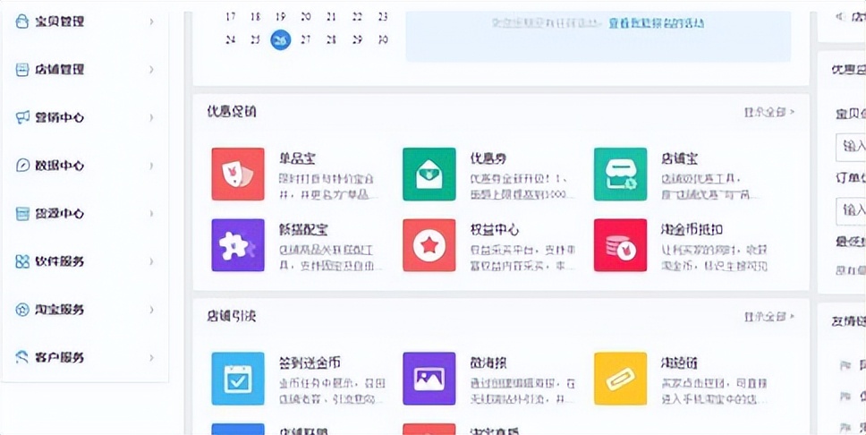The height and width of the screenshot is (435, 866).
Task: Open the green 优惠券 envelope icon
Action: 429,174
